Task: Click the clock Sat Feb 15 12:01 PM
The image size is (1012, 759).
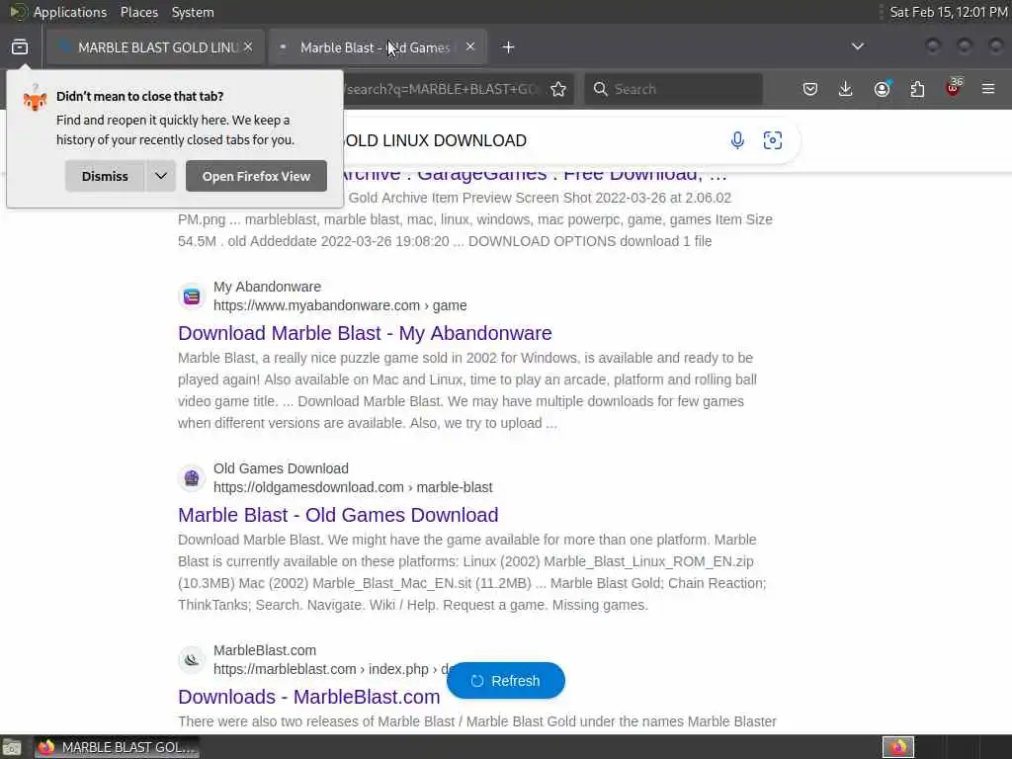Action: [949, 12]
